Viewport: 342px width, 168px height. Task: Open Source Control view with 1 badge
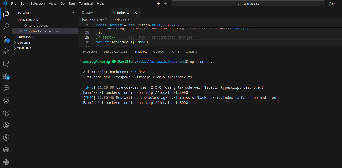6,39
